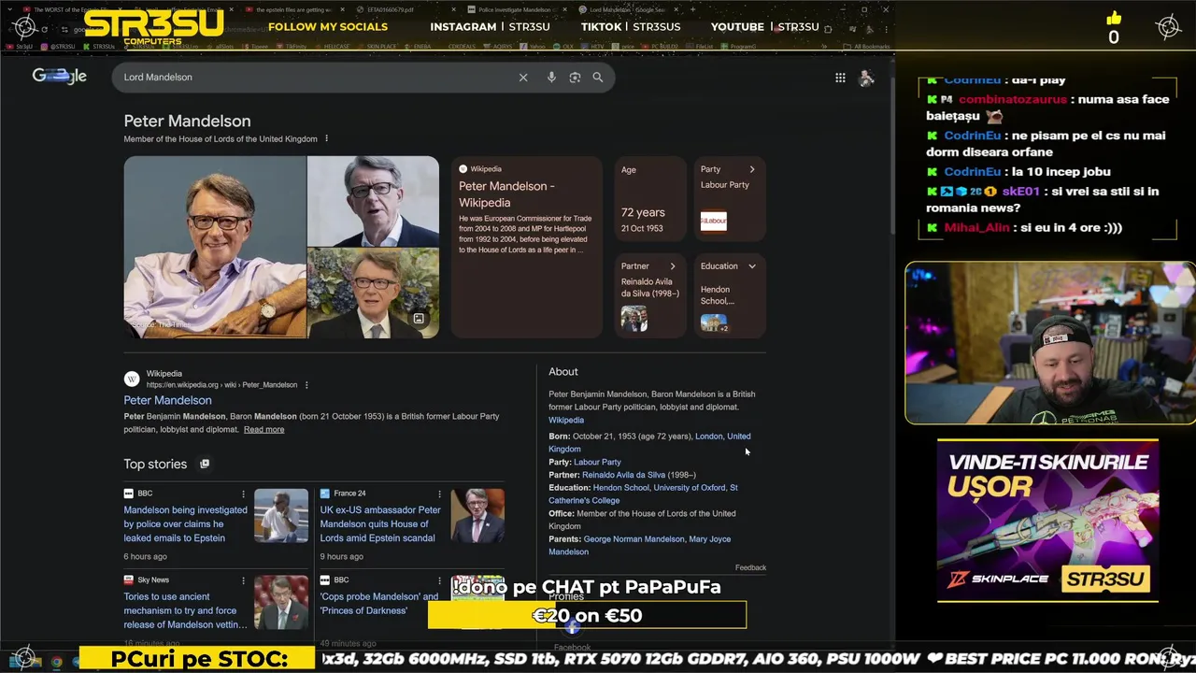The image size is (1196, 673).
Task: Open the HELLCASE bookmark
Action: (x=335, y=47)
